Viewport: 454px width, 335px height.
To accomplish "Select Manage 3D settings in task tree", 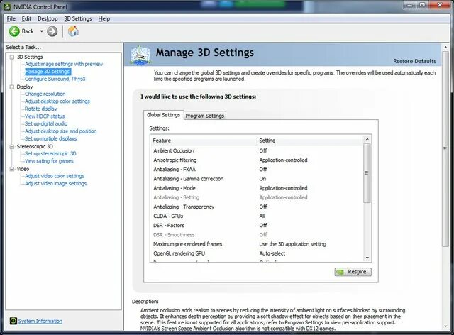I will (48, 71).
